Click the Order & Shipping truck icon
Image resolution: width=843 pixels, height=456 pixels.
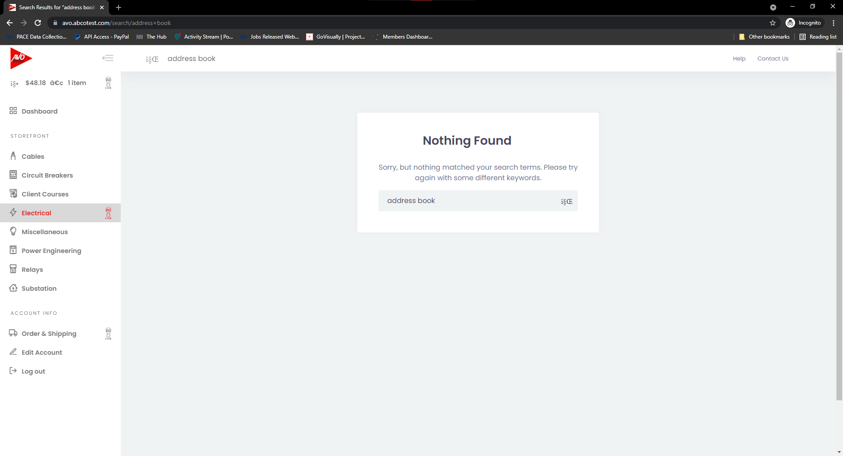[13, 333]
